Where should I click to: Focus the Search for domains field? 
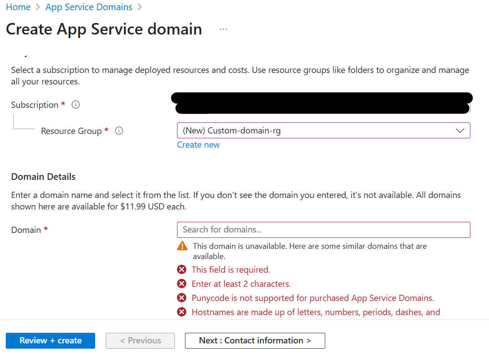[x=323, y=230]
